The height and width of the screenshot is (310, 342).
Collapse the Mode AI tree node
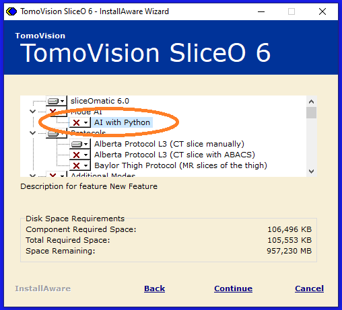click(33, 112)
